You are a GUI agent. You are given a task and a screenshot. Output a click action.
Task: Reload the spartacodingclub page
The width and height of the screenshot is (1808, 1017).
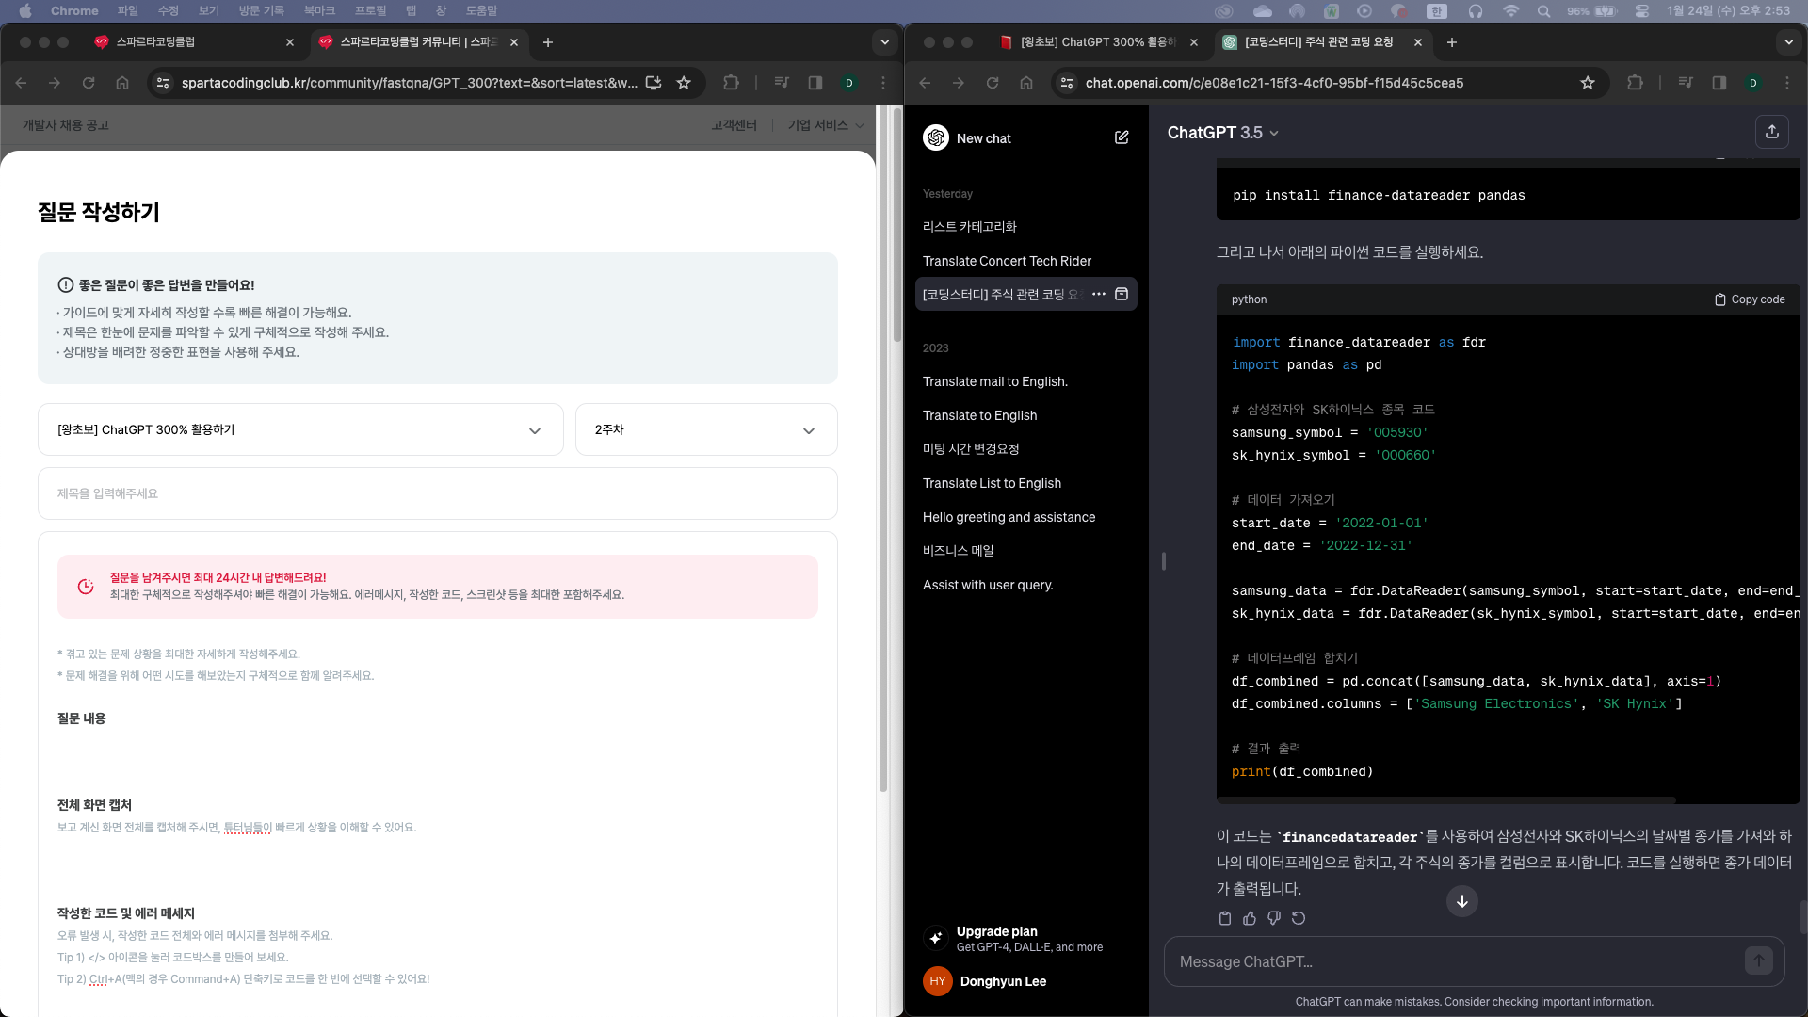click(89, 83)
